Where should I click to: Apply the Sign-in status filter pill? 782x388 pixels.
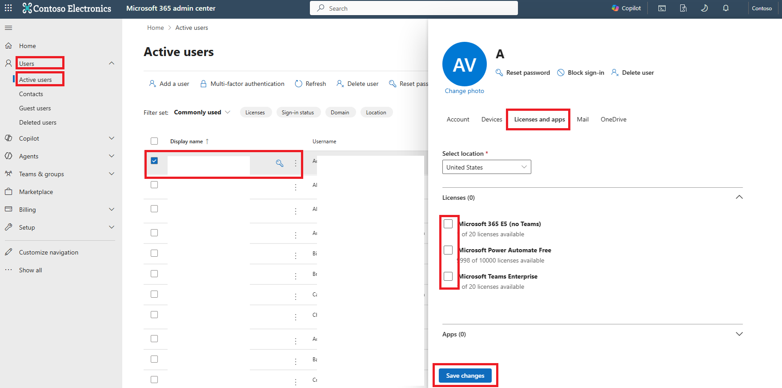pyautogui.click(x=298, y=113)
